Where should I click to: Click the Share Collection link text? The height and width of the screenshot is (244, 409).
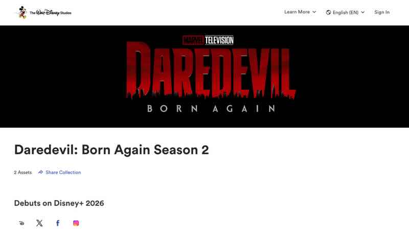pyautogui.click(x=63, y=173)
